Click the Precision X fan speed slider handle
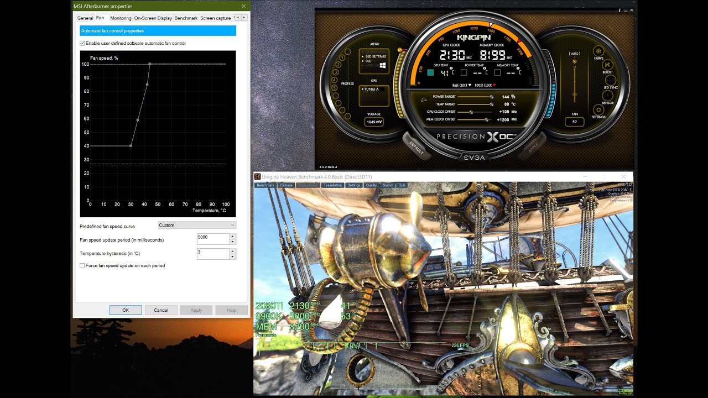 pyautogui.click(x=575, y=95)
